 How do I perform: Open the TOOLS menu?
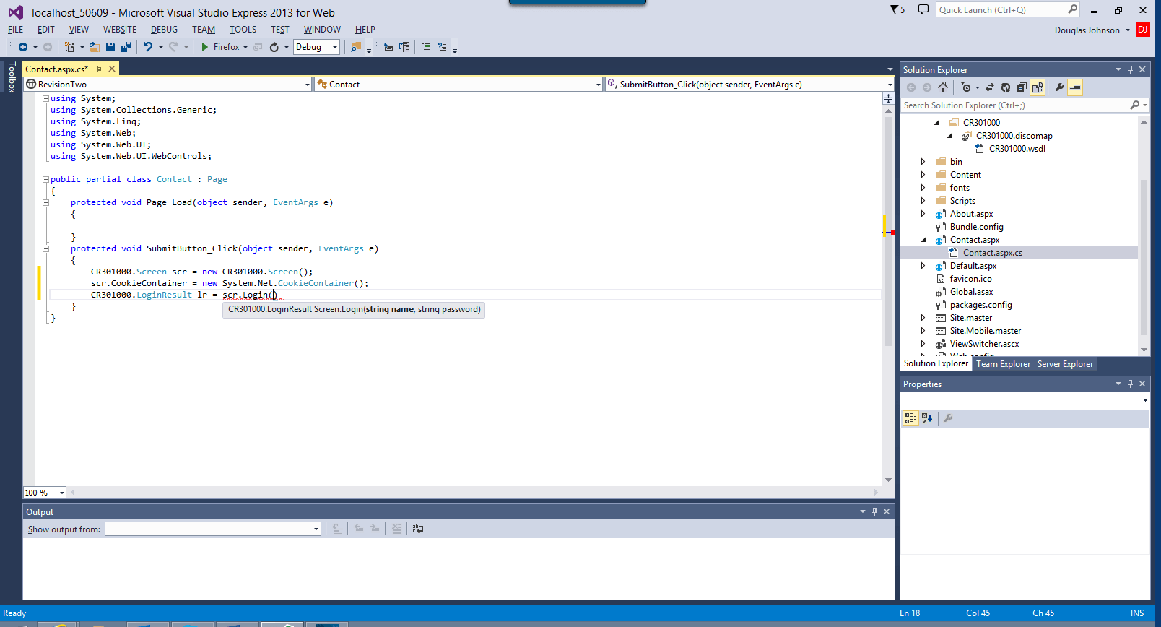pos(243,30)
